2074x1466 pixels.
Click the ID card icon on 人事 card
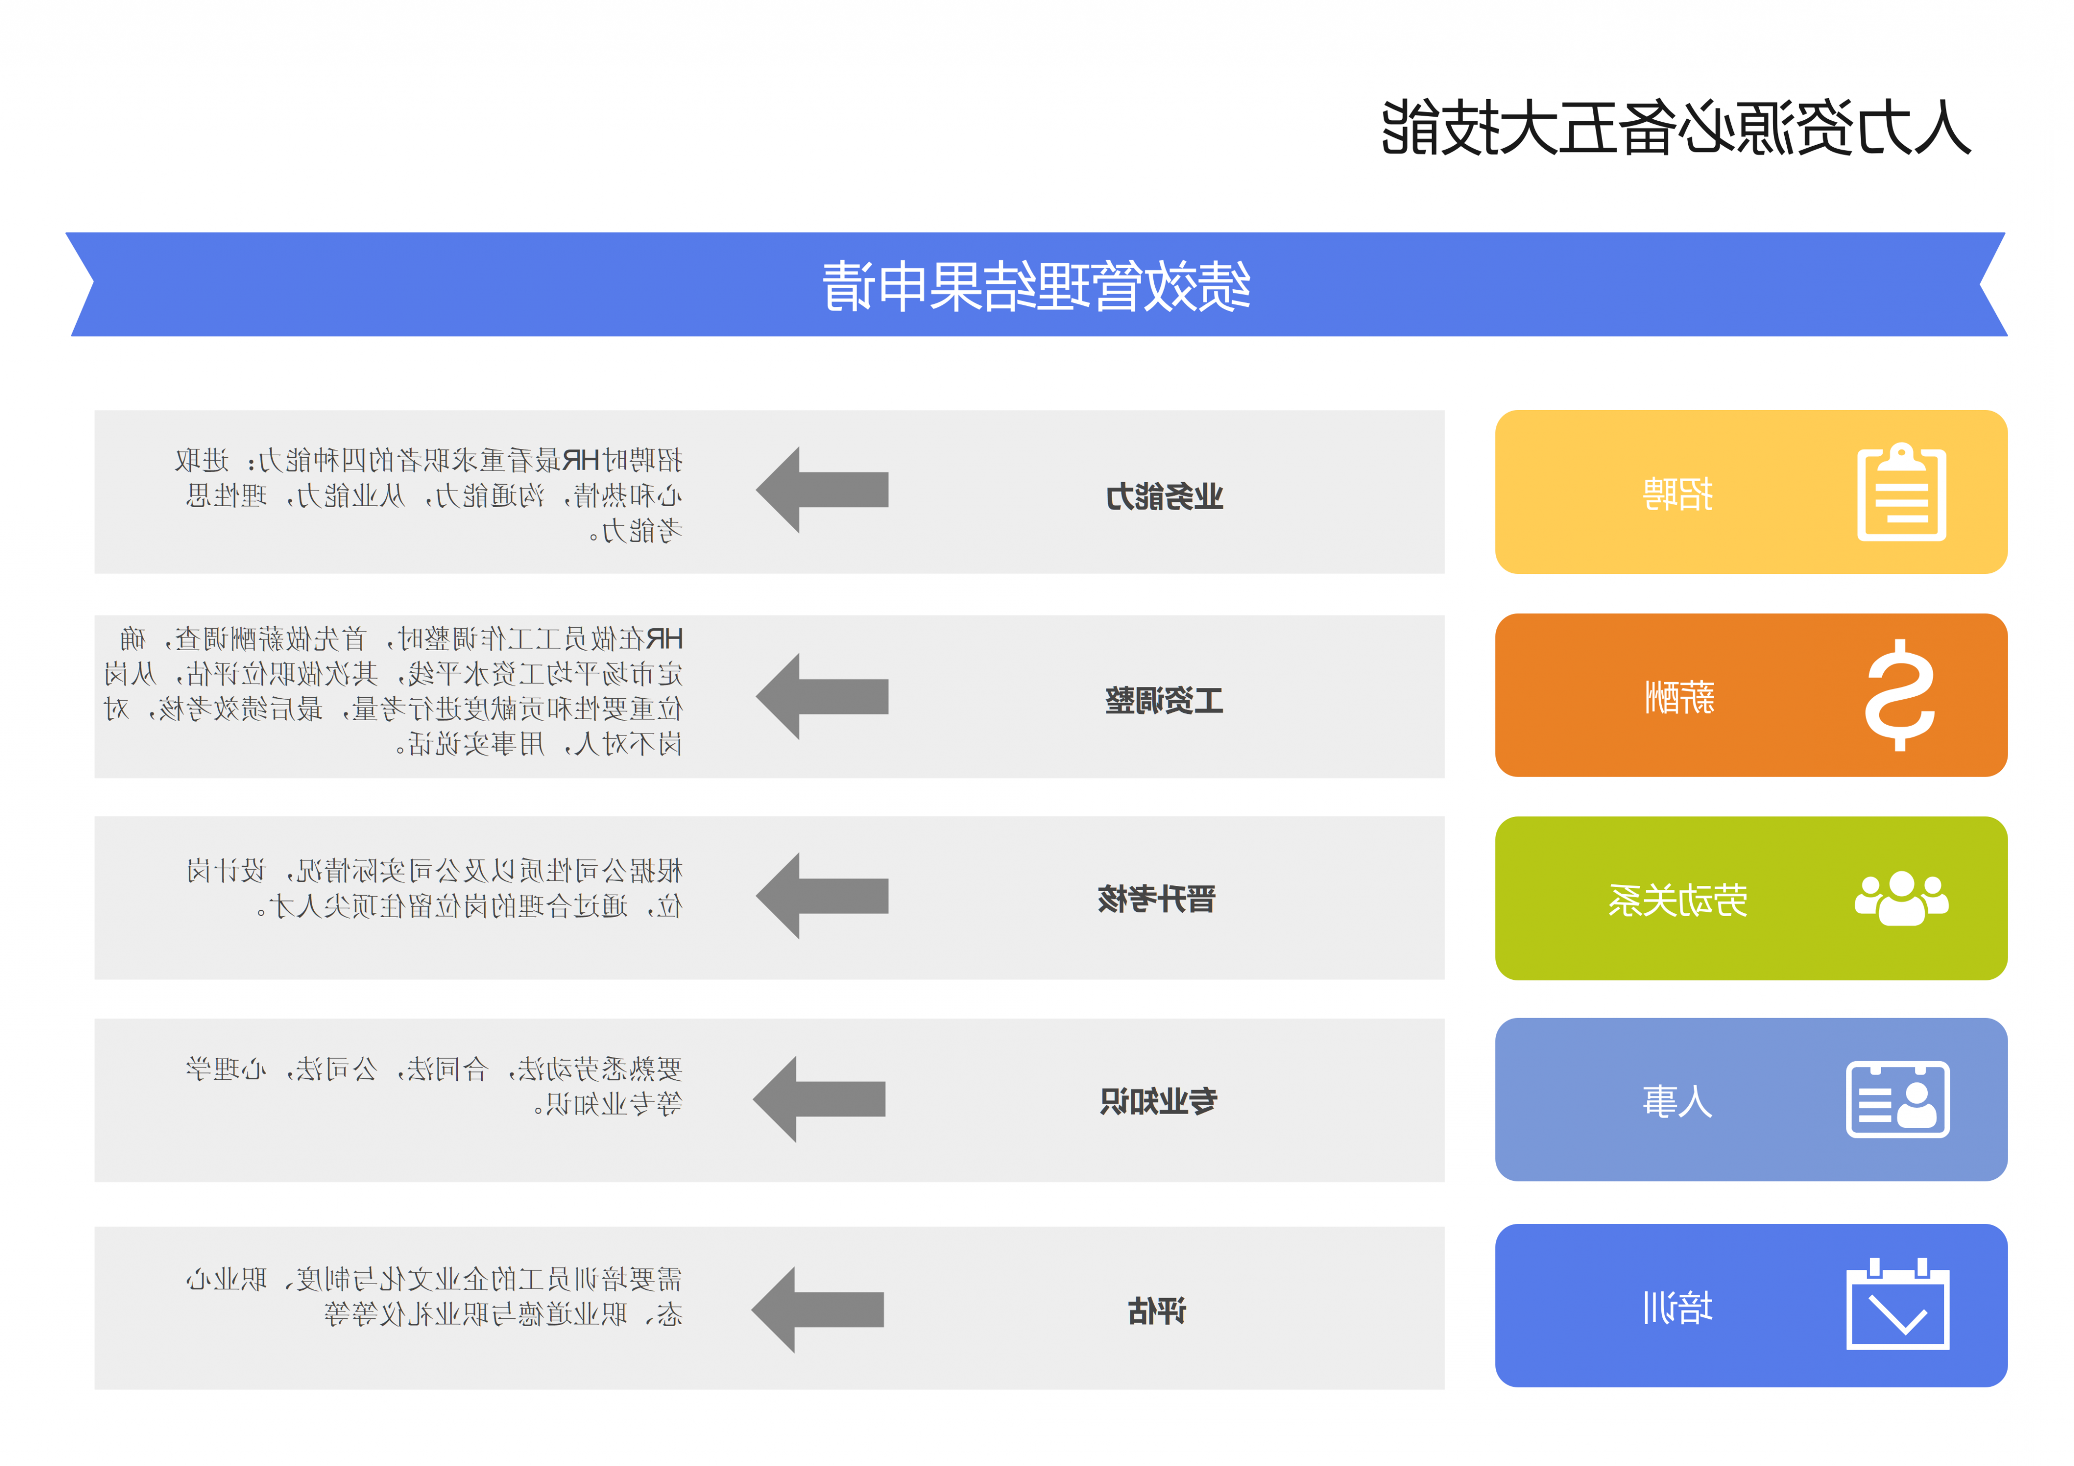(x=1897, y=1099)
